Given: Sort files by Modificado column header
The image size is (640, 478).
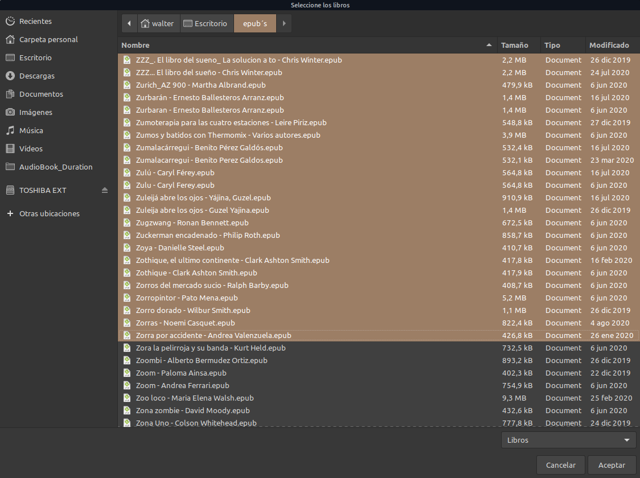Looking at the screenshot, I should tap(609, 45).
